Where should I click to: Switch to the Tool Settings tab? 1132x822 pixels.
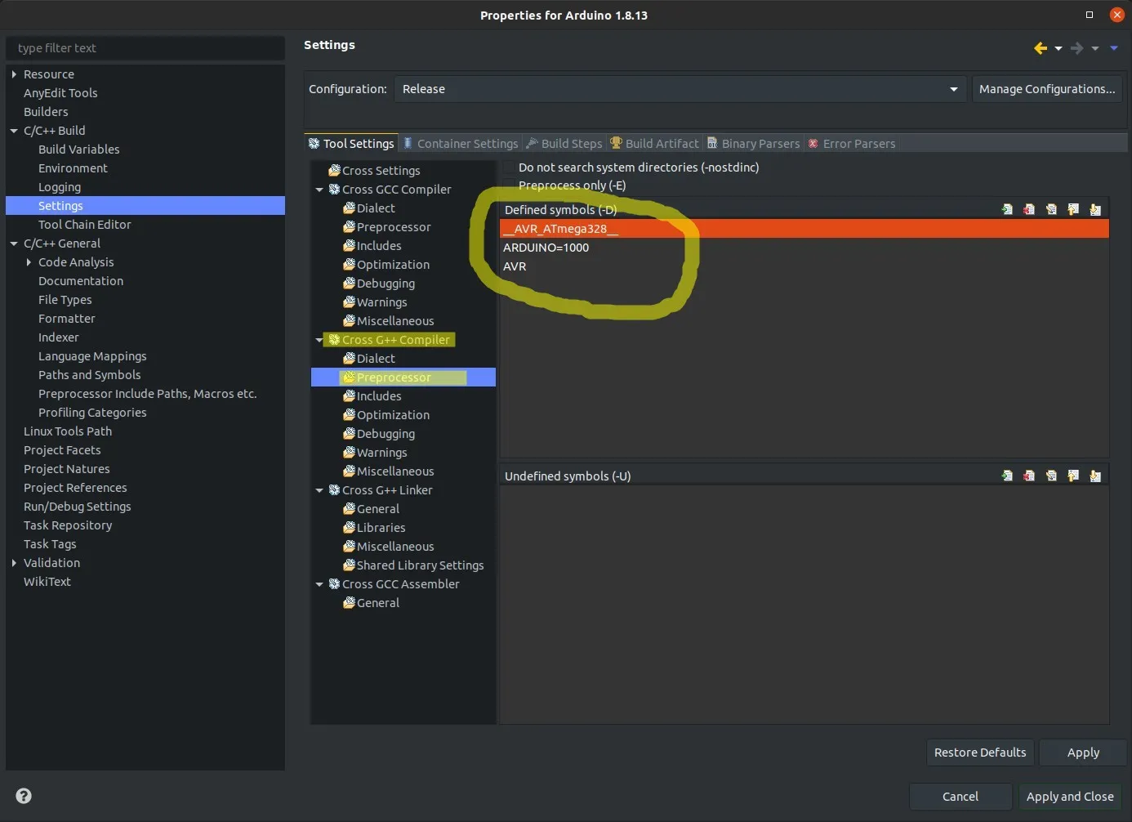coord(351,144)
